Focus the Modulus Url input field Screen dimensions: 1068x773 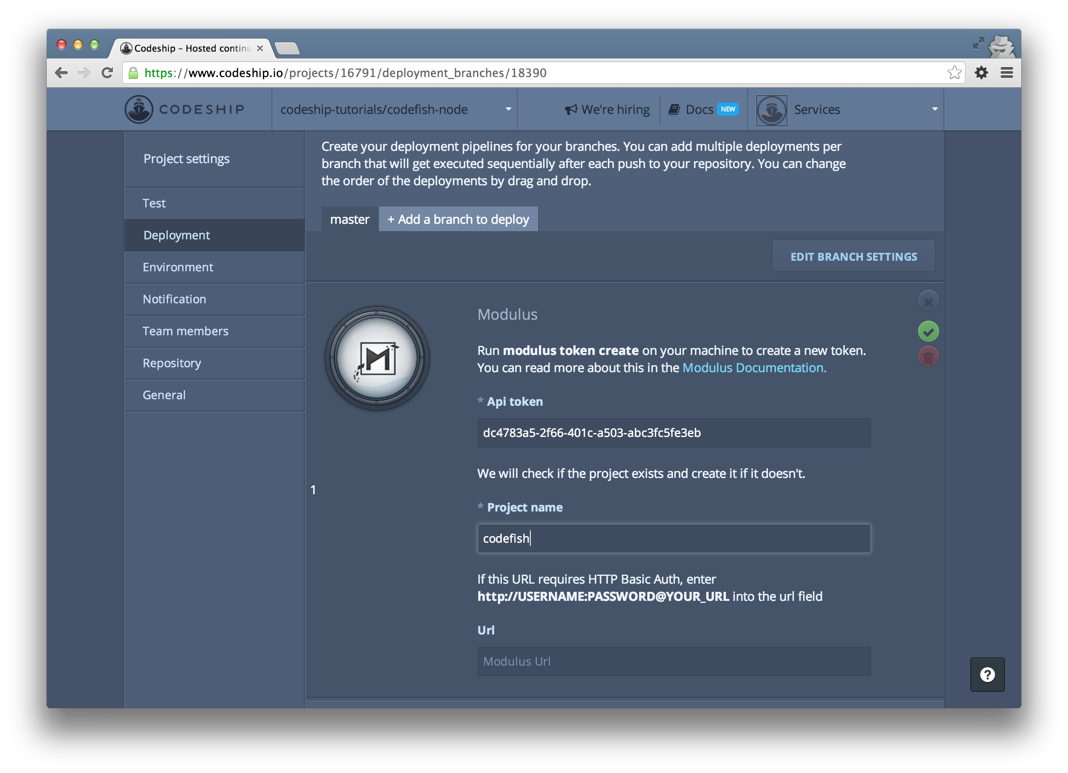coord(673,661)
